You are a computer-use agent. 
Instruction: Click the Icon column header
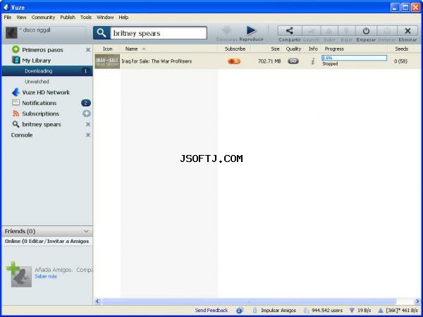[x=107, y=49]
